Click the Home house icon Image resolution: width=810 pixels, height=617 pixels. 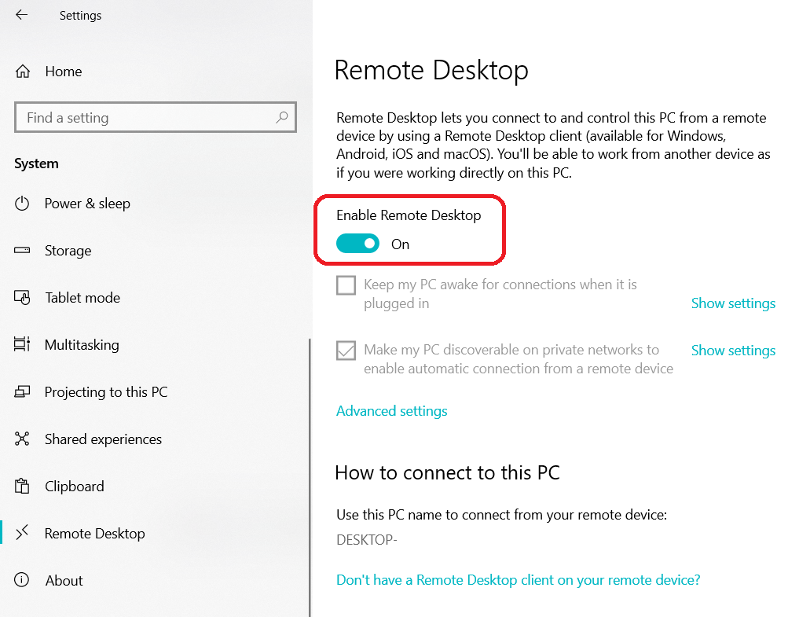click(x=22, y=72)
